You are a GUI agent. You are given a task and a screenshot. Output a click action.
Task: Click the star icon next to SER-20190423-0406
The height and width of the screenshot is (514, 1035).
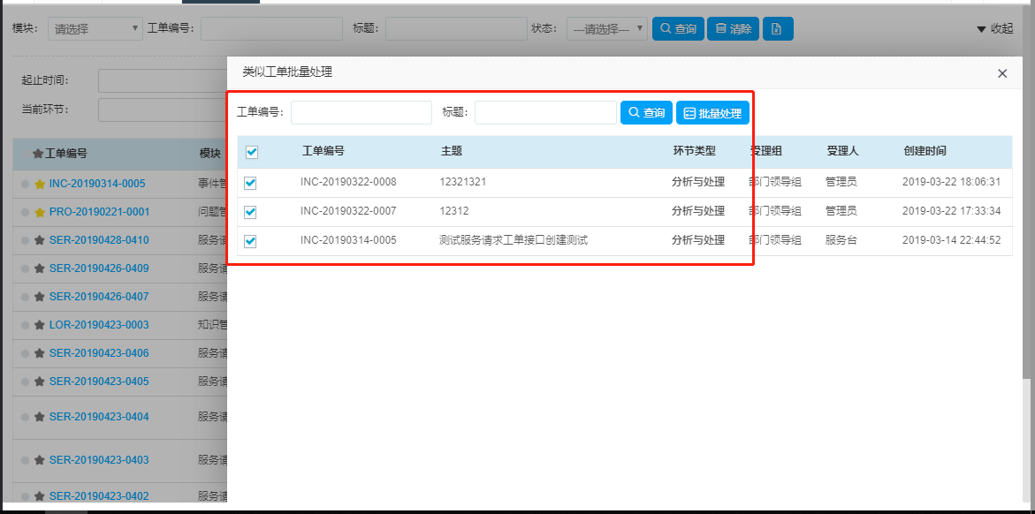coord(39,354)
